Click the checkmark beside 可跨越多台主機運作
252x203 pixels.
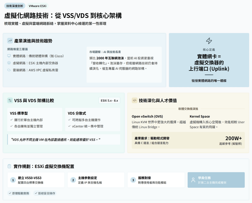(69, 120)
